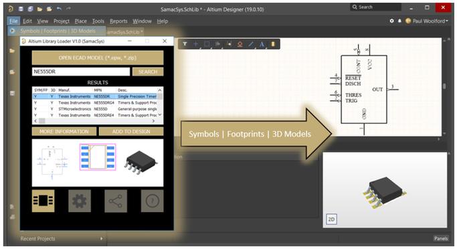457x249 pixels.
Task: Click the component chip icon in Library Loader
Action: 43,201
